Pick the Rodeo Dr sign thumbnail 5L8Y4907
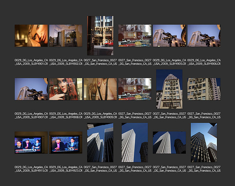 [x=31, y=89]
